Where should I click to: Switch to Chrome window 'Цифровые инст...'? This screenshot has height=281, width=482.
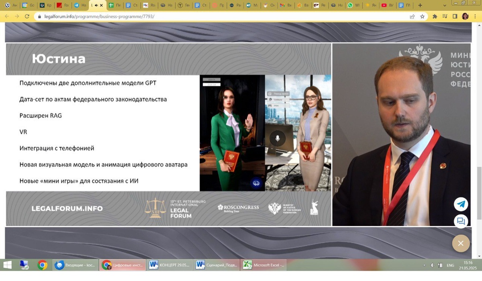[123, 265]
